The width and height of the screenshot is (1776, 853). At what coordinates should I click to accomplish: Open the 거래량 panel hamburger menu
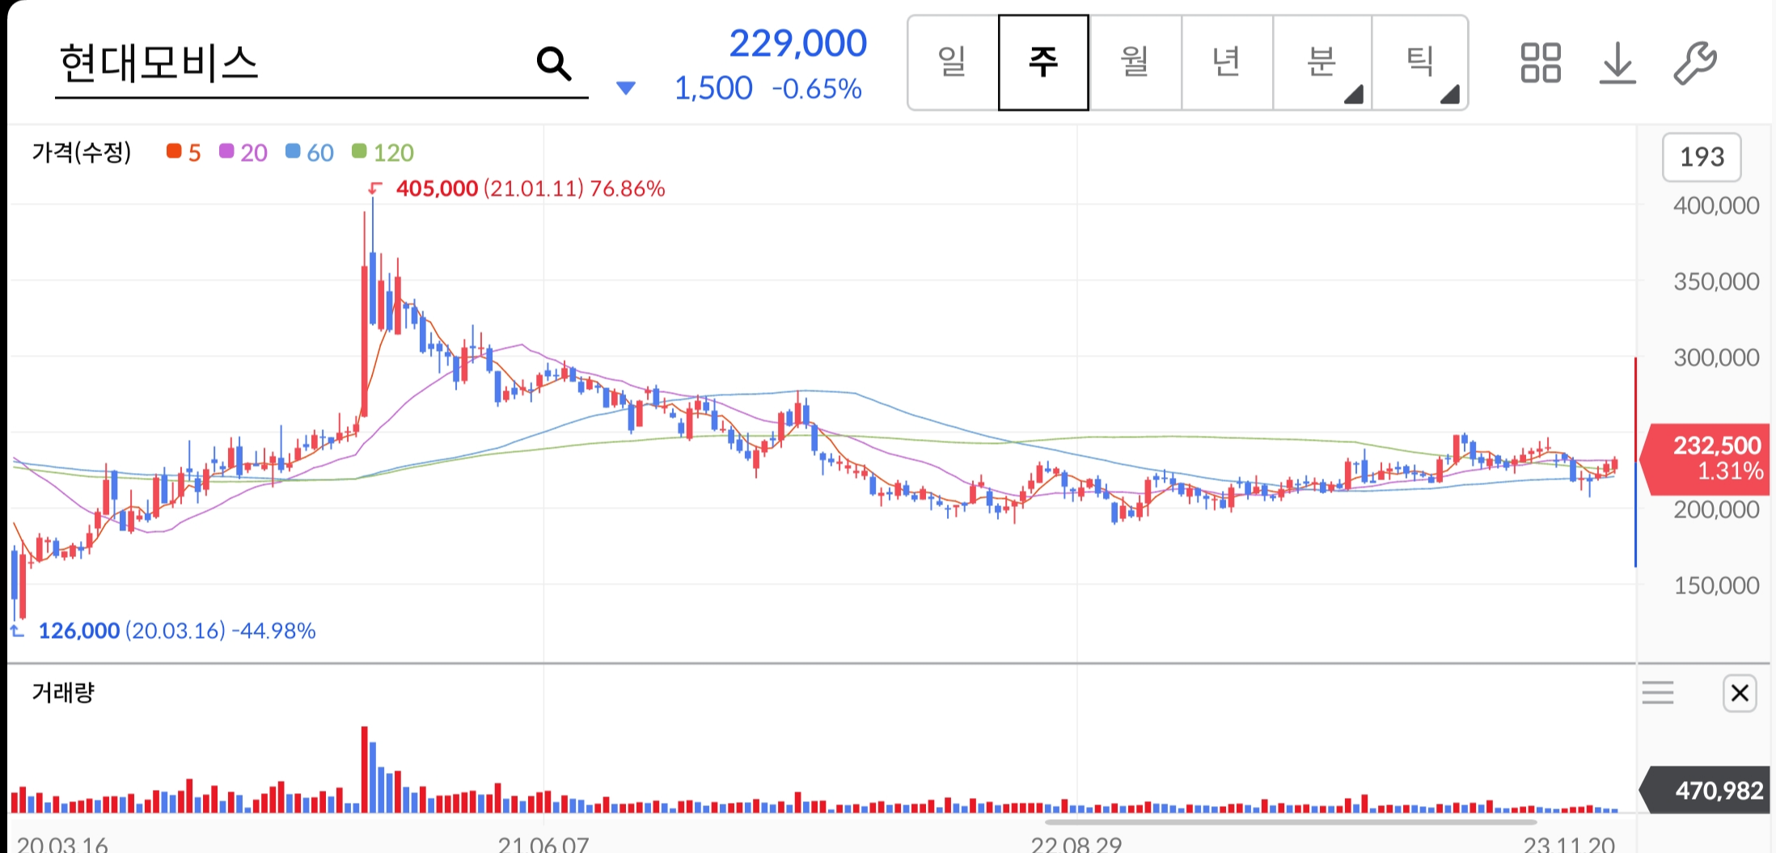coord(1658,693)
